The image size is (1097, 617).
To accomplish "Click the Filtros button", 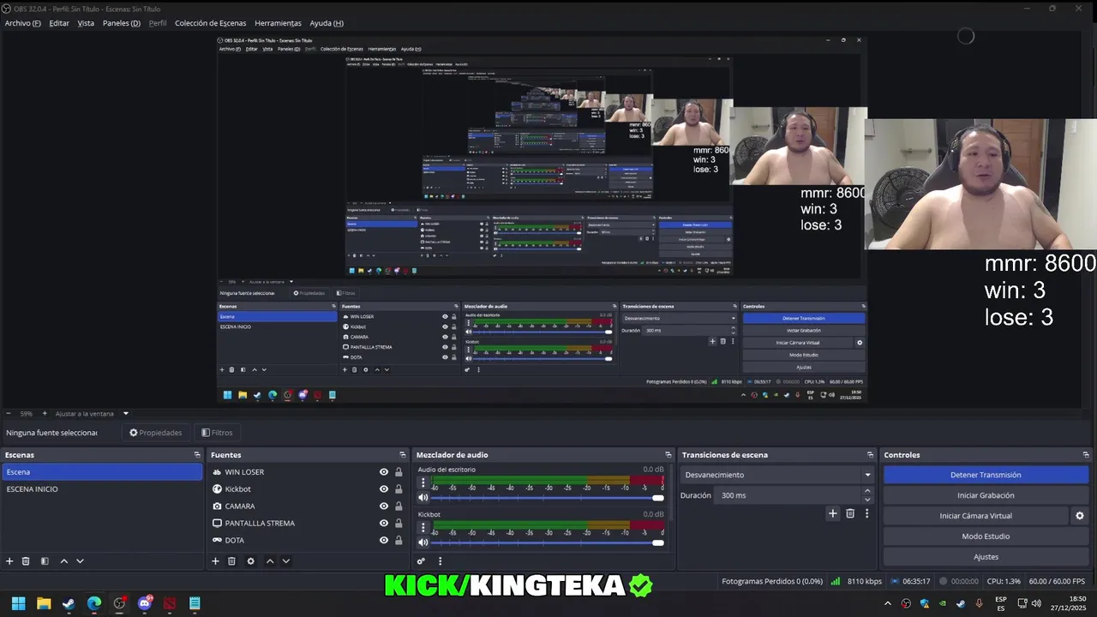I will 217,433.
